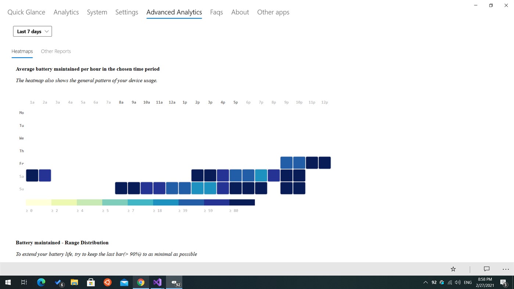Open the app's ellipsis more-options icon
This screenshot has width=514, height=289.
(x=506, y=269)
